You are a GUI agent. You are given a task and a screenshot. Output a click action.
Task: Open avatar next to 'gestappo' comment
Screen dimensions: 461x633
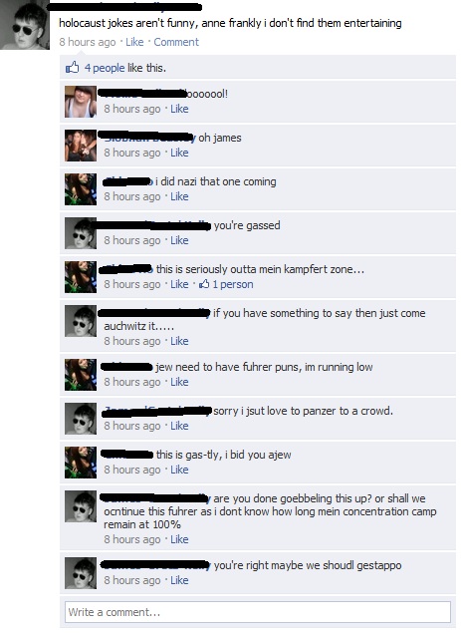81,573
